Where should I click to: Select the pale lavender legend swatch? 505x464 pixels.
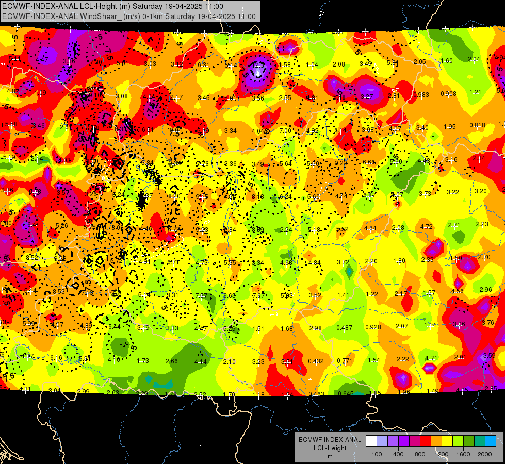point(382,441)
